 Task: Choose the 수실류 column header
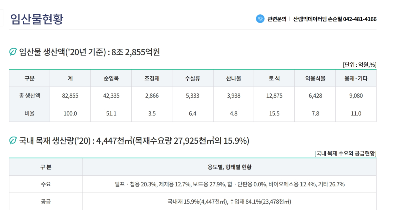point(192,79)
